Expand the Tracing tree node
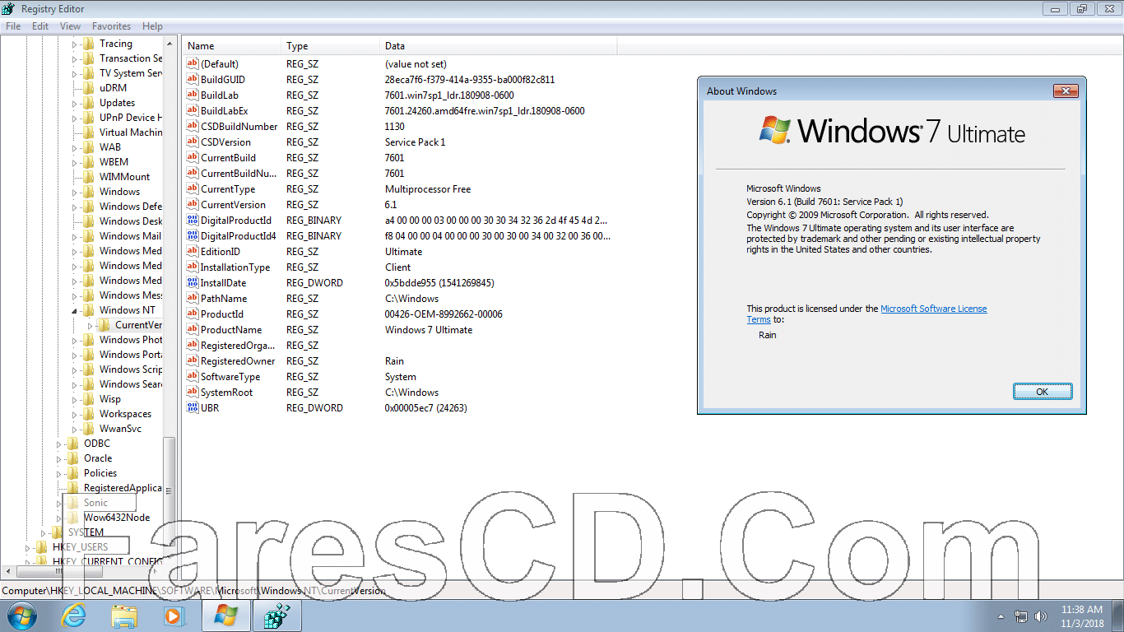 pos(74,44)
